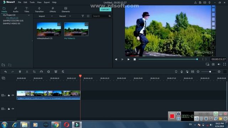Image resolution: width=228 pixels, height=128 pixels.
Task: Toggle lock on video track 1
Action: coord(9,109)
